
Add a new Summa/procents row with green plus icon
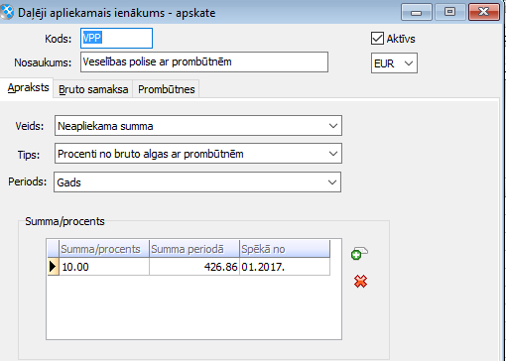click(359, 253)
